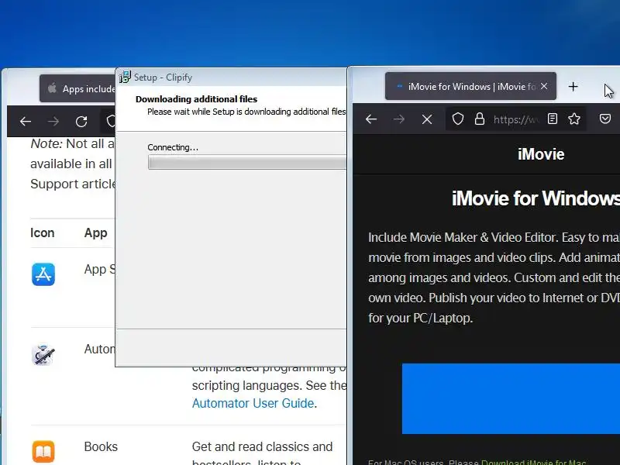The height and width of the screenshot is (465, 620).
Task: Click the padlock site security icon
Action: (x=480, y=119)
